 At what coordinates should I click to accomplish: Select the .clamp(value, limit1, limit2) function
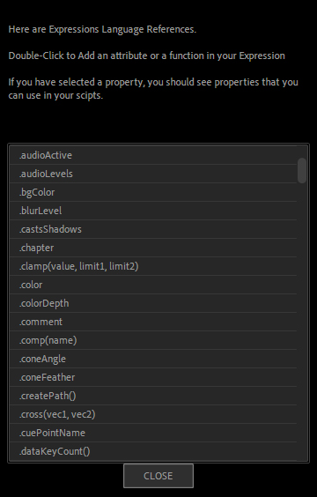coord(153,266)
